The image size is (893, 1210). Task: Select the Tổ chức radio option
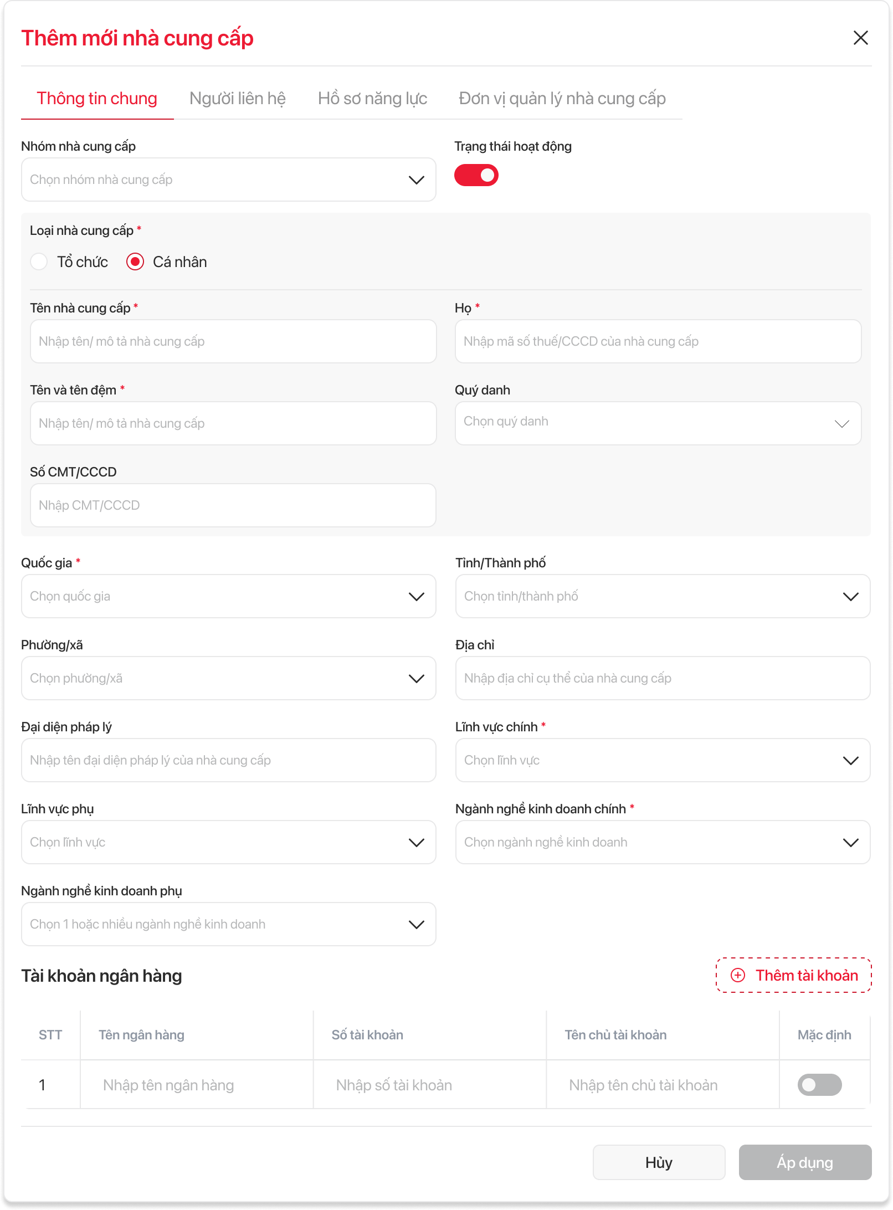coord(39,262)
